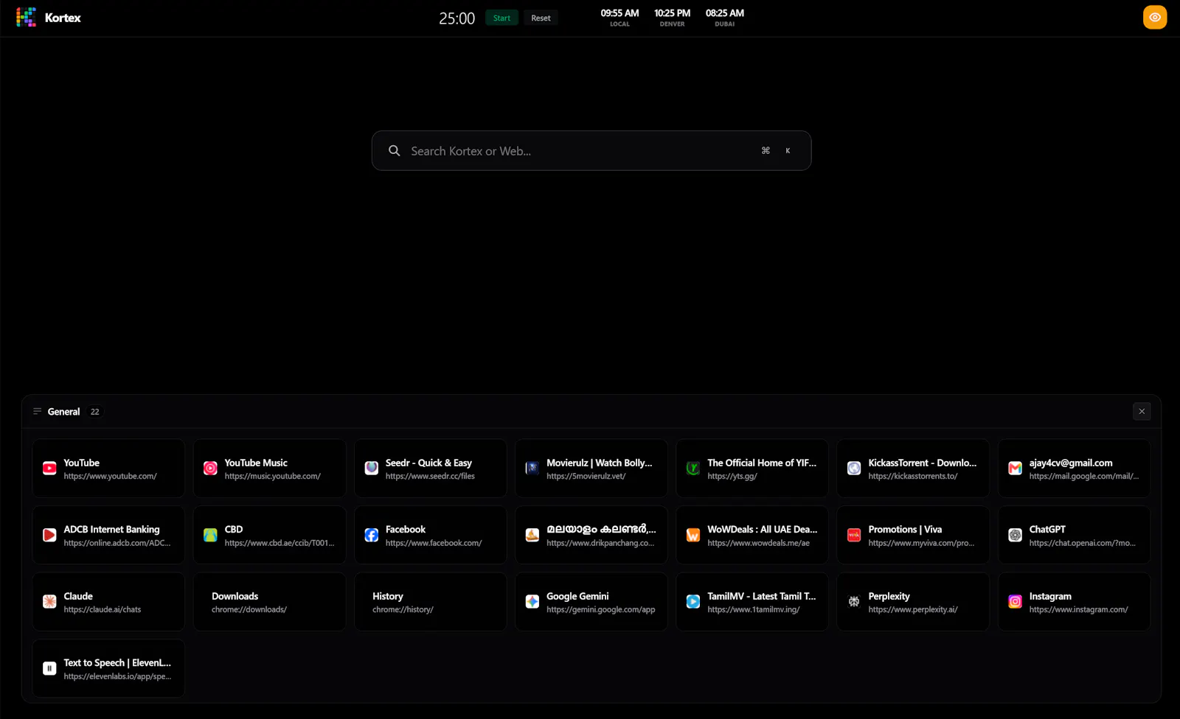This screenshot has height=719, width=1180.
Task: Click the magnifier icon in search bar
Action: pos(395,150)
